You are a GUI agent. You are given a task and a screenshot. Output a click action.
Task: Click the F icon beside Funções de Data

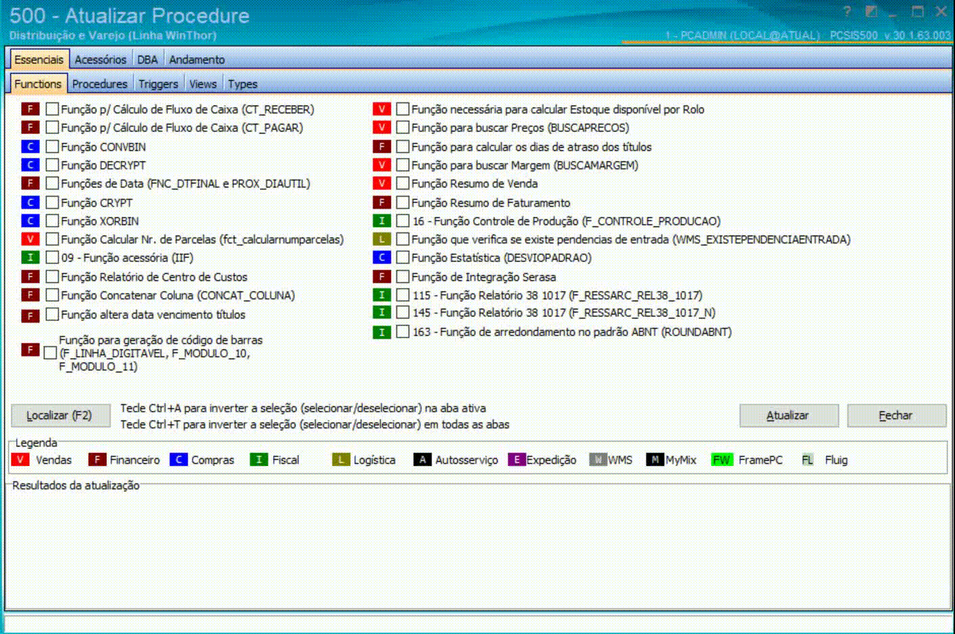(x=30, y=183)
